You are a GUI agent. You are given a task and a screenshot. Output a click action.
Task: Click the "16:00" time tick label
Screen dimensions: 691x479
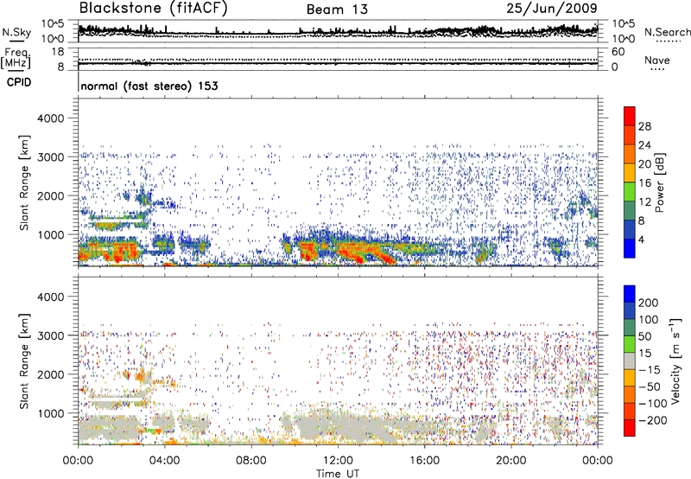click(424, 461)
